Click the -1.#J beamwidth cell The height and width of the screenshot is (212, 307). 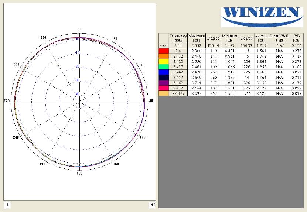[x=279, y=45]
